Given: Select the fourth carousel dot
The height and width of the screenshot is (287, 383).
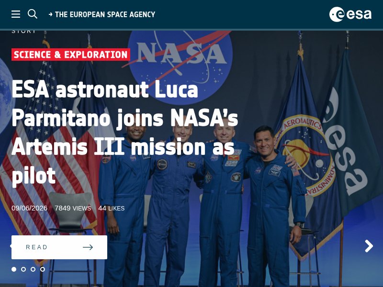Looking at the screenshot, I should (x=43, y=269).
